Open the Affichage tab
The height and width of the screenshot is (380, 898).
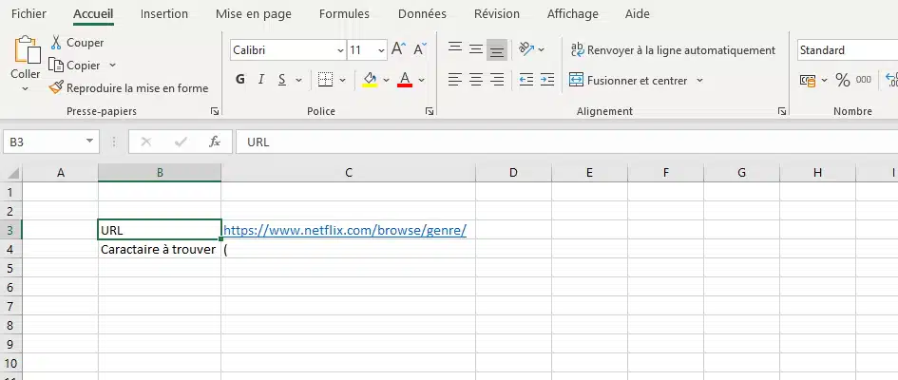coord(573,13)
